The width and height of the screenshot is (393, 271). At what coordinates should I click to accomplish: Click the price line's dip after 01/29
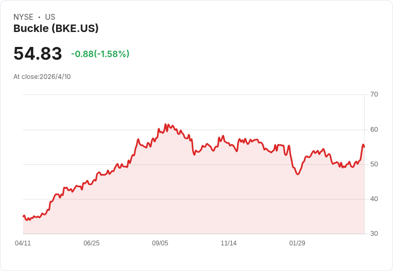(x=297, y=174)
